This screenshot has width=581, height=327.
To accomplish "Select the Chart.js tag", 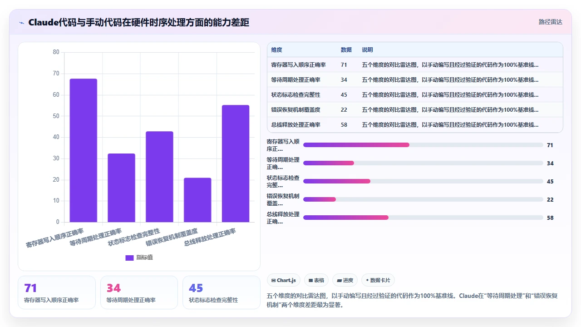I will tap(283, 280).
